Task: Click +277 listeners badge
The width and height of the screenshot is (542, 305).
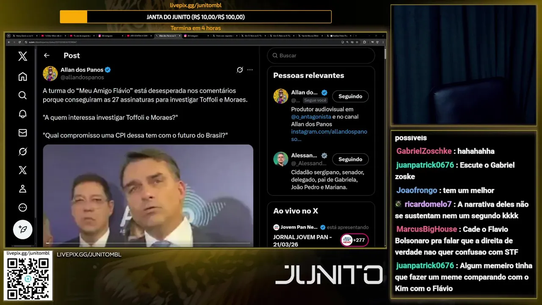Action: [x=354, y=240]
